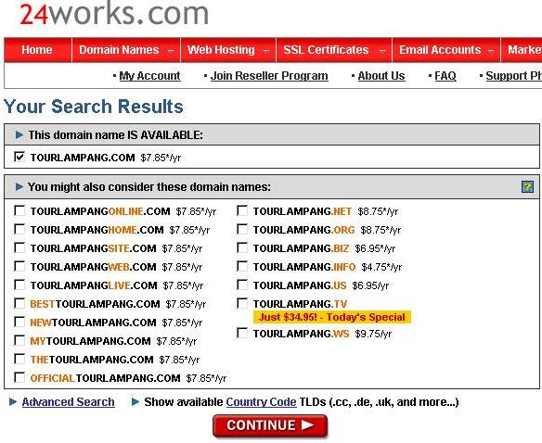Open the SSL Certificates dropdown arrow
This screenshot has height=443, width=542.
tap(382, 50)
